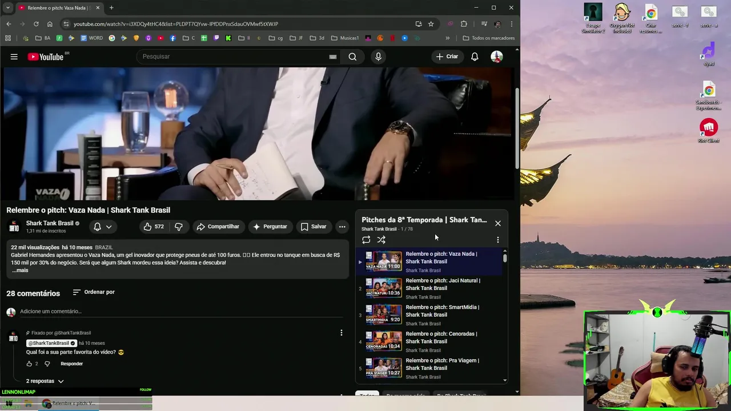Screen dimensions: 731x411
Task: Click the Adicione um comentário field
Action: (x=183, y=312)
